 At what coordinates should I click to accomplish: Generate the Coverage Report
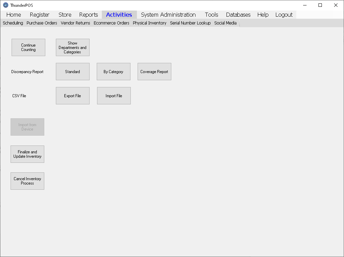pos(154,72)
